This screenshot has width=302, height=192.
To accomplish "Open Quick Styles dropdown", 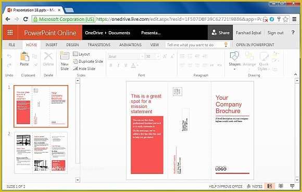I will pyautogui.click(x=263, y=61).
